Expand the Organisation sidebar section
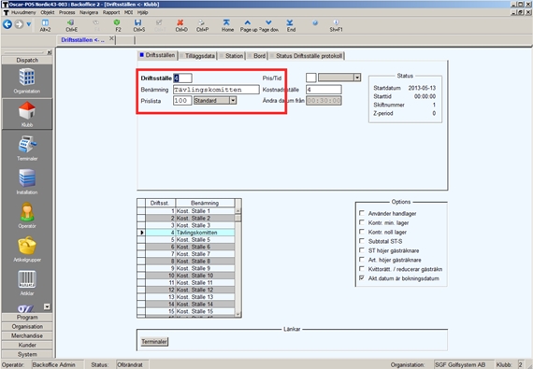The height and width of the screenshot is (369, 533). coord(27,326)
